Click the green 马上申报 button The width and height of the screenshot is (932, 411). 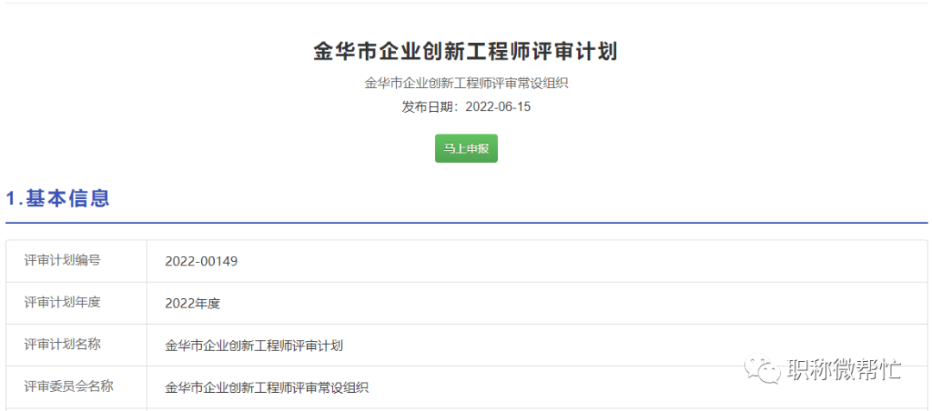click(x=466, y=148)
